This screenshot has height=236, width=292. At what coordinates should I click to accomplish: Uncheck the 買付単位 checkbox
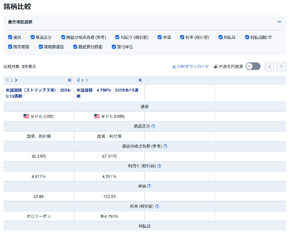pos(114,47)
